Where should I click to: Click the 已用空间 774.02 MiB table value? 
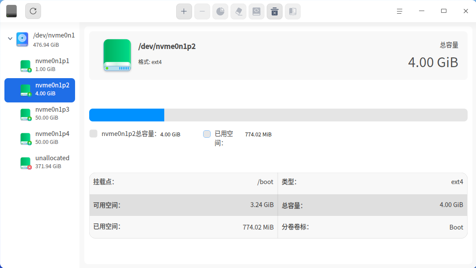[258, 227]
